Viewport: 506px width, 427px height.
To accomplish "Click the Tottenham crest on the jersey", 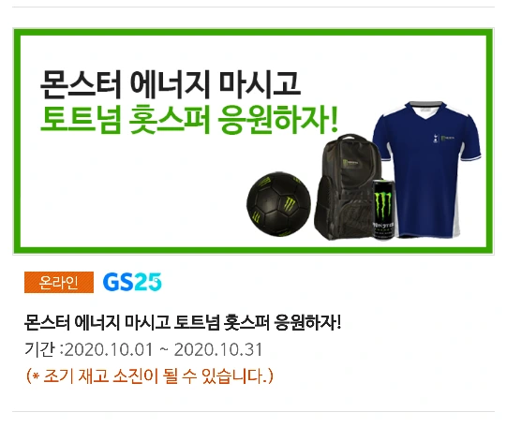I will tap(436, 139).
